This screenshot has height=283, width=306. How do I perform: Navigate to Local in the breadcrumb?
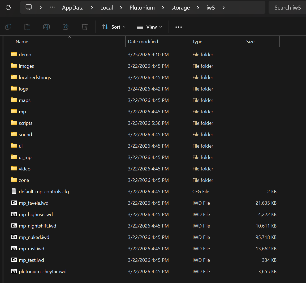[x=106, y=8]
